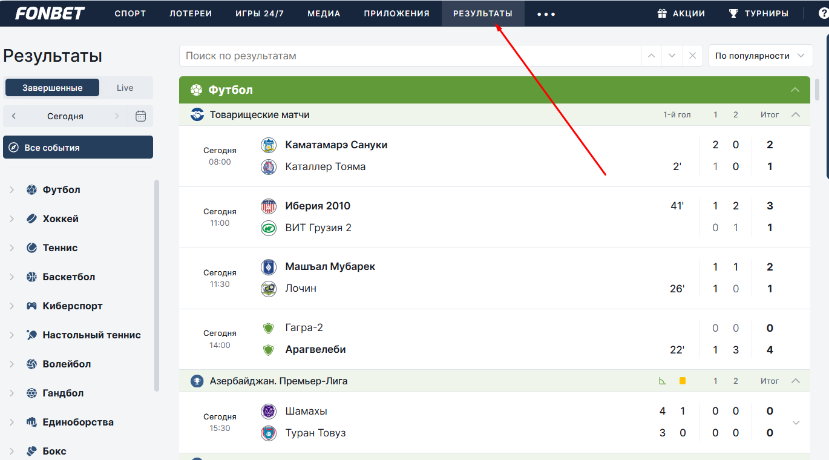829x460 pixels.
Task: Collapse the Футбол section header
Action: (x=795, y=90)
